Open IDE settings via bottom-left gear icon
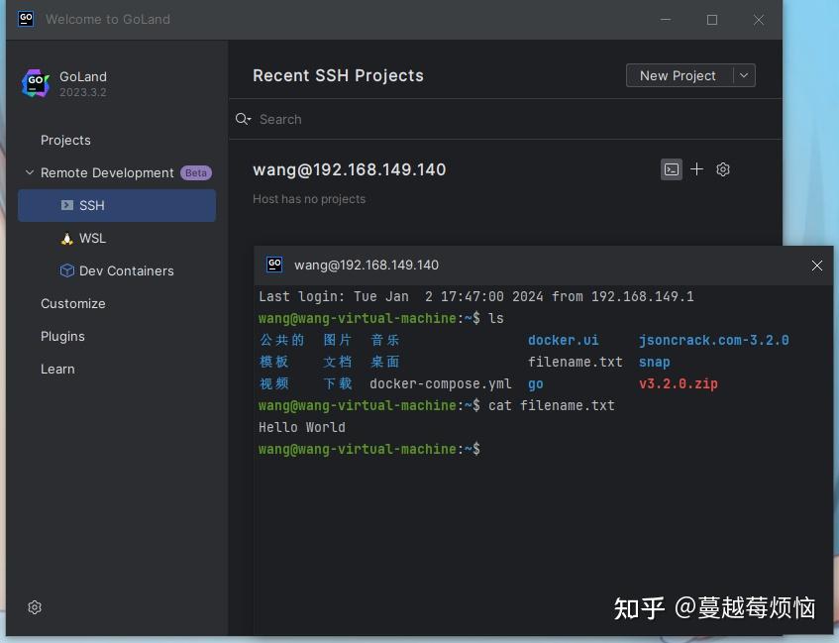This screenshot has width=839, height=643. (35, 607)
